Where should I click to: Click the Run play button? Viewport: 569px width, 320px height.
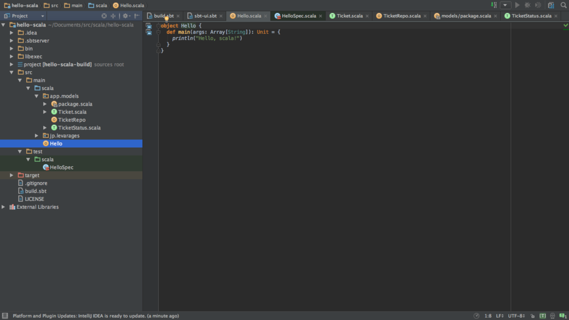tap(517, 5)
